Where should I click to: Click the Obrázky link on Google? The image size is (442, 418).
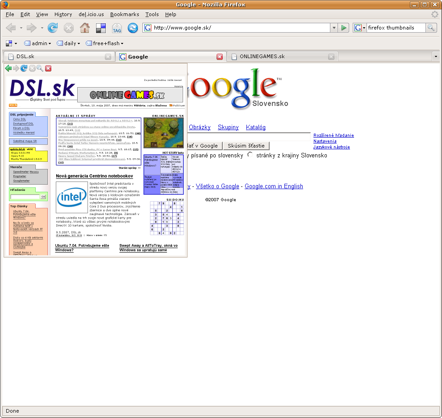pyautogui.click(x=200, y=127)
